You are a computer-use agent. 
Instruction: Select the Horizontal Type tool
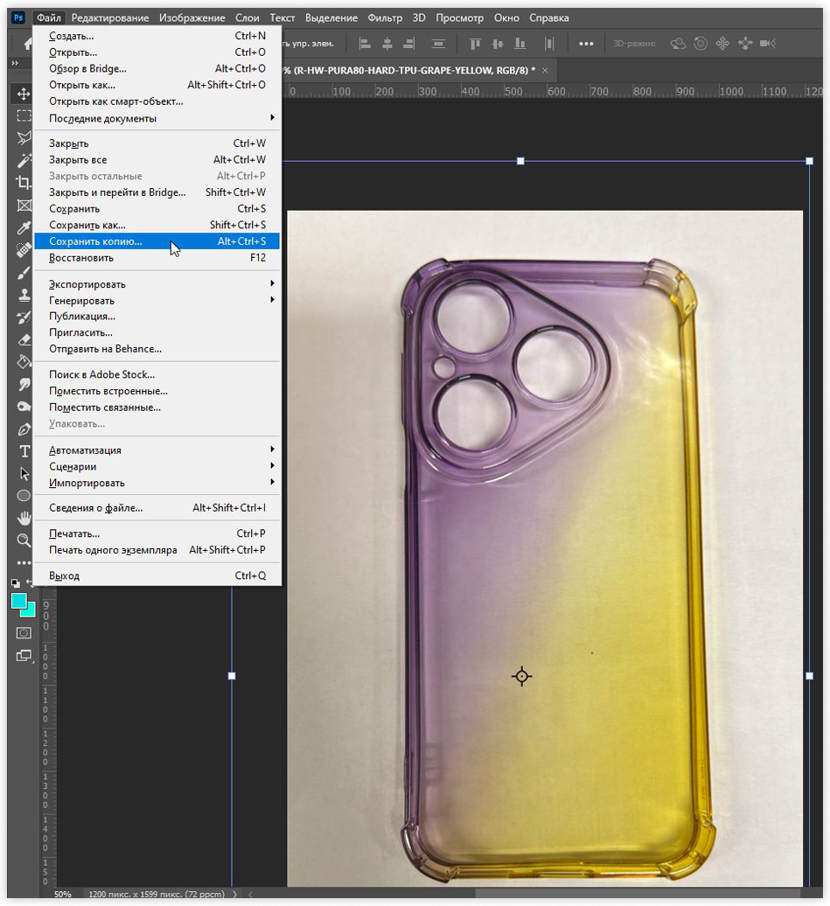[24, 451]
